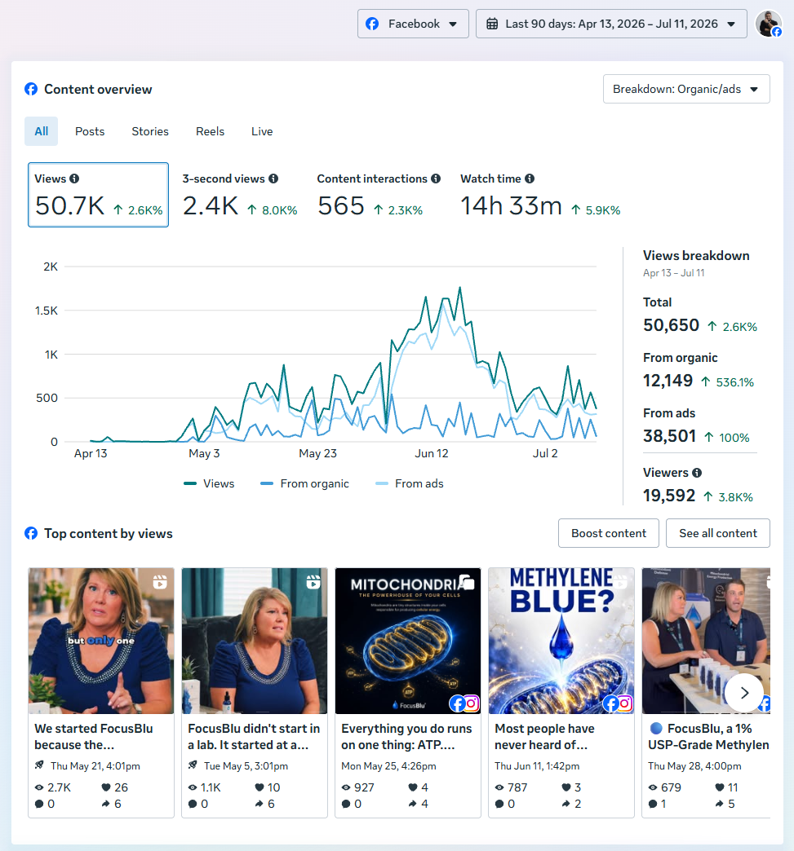This screenshot has width=794, height=851.
Task: Click the boosted rocket icon beside Tue May 5
Action: pos(193,765)
